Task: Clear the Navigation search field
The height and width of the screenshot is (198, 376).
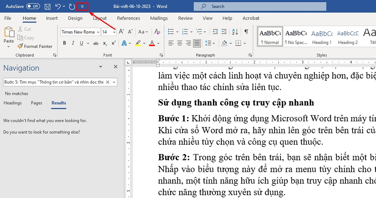Action: coord(108,82)
